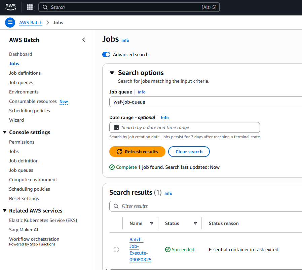Collapse the Search options section

click(x=112, y=73)
